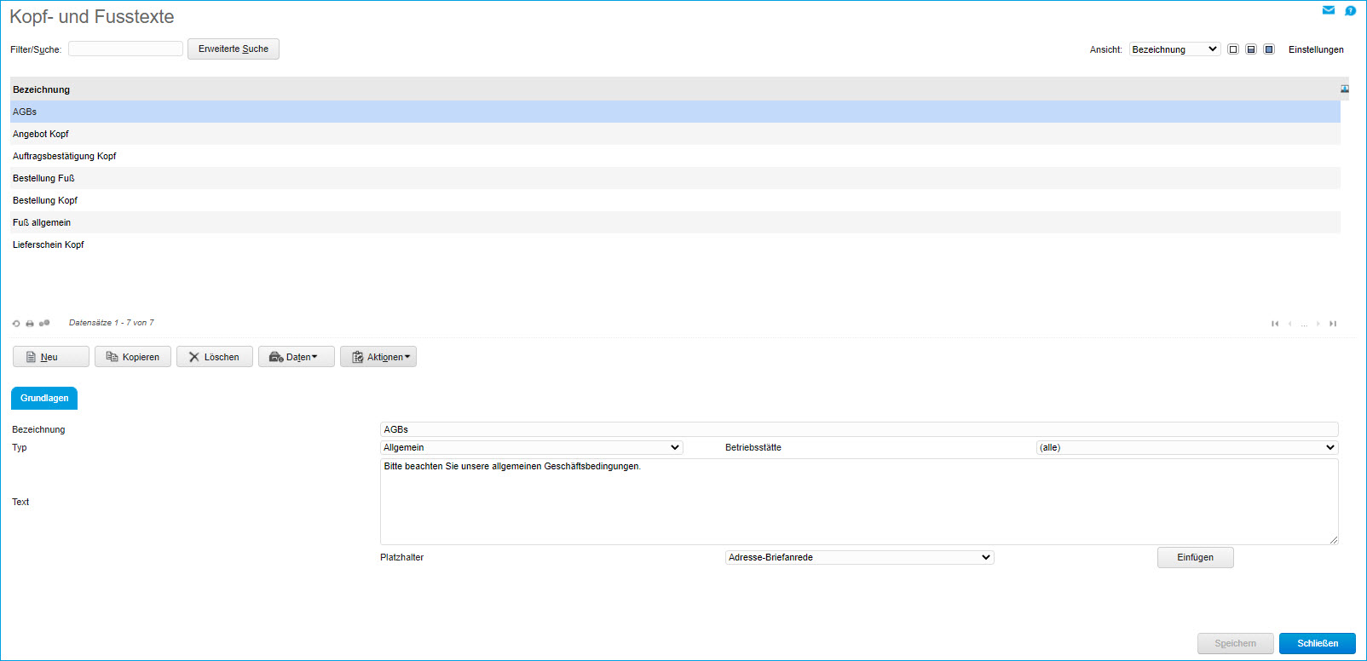Jump to last page of records
Image resolution: width=1367 pixels, height=661 pixels.
pyautogui.click(x=1333, y=324)
